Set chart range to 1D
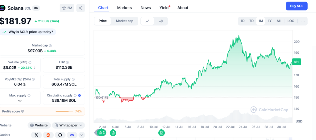The width and height of the screenshot is (316, 140). point(243,21)
